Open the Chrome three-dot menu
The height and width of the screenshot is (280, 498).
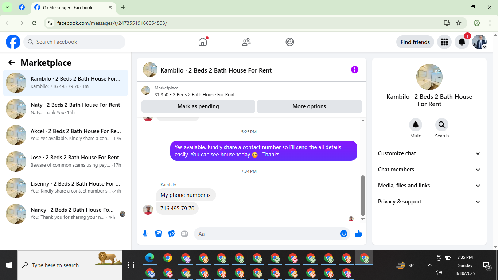tap(490, 23)
